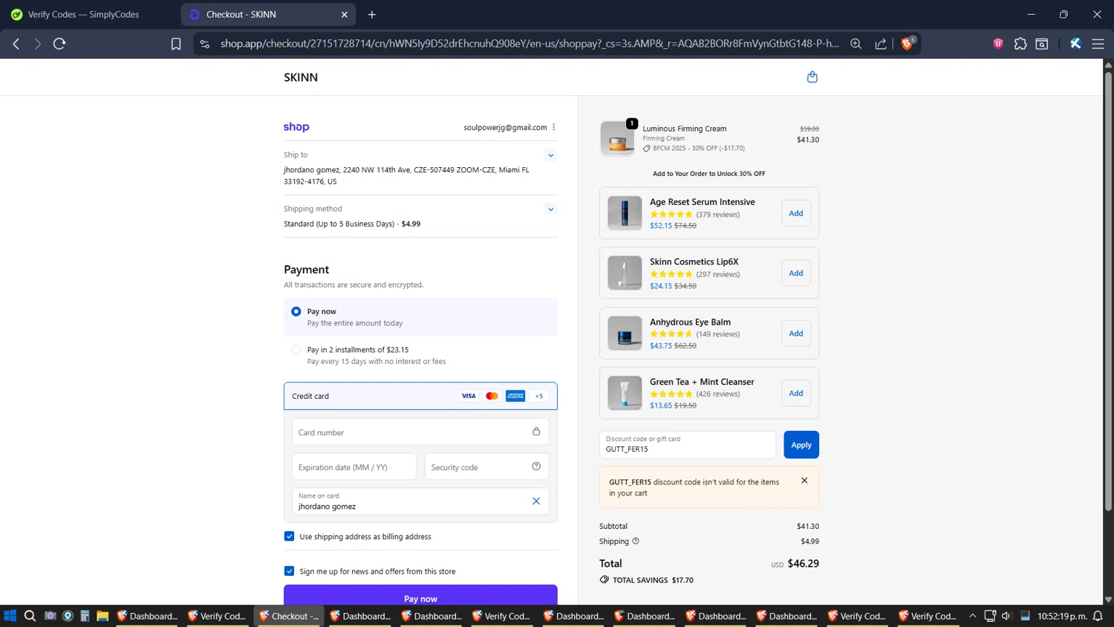Open the Windows Start menu

click(10, 616)
